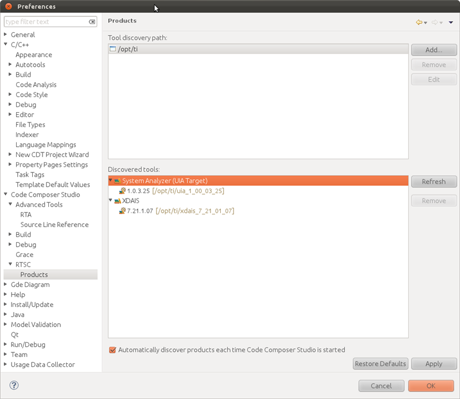This screenshot has height=399, width=460.
Task: Expand the Property Pages Settings node
Action: pyautogui.click(x=10, y=164)
